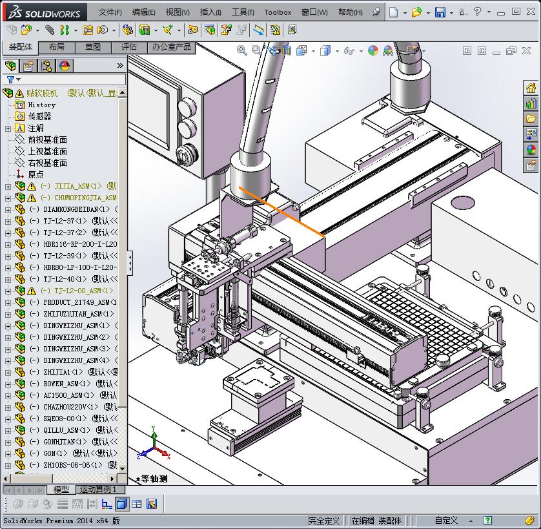Expand the 注解 folder in the feature tree

point(8,129)
